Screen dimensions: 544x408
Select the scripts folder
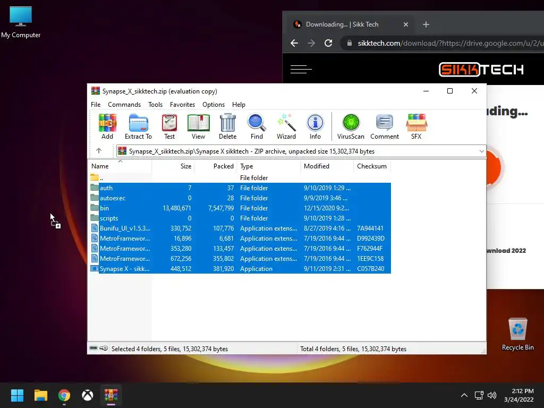click(x=240, y=218)
